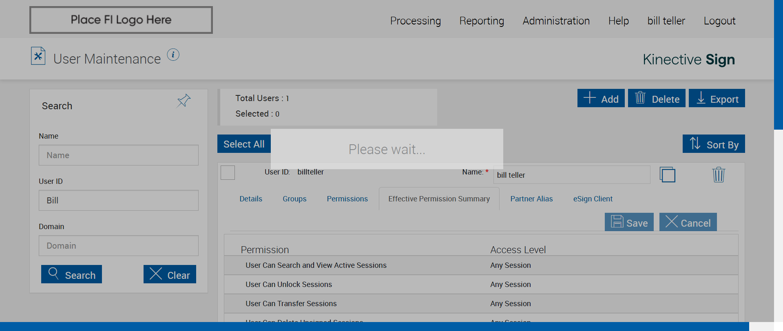The width and height of the screenshot is (783, 331).
Task: Open the Processing menu
Action: point(415,21)
